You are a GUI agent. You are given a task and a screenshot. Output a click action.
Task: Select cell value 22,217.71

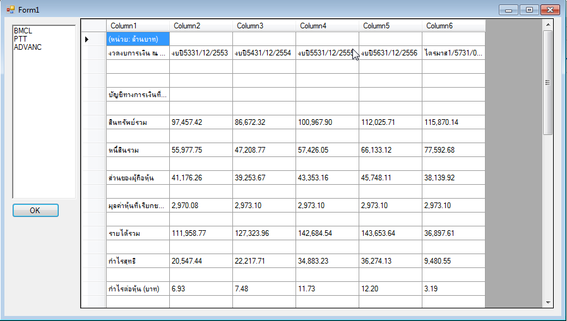pyautogui.click(x=264, y=261)
